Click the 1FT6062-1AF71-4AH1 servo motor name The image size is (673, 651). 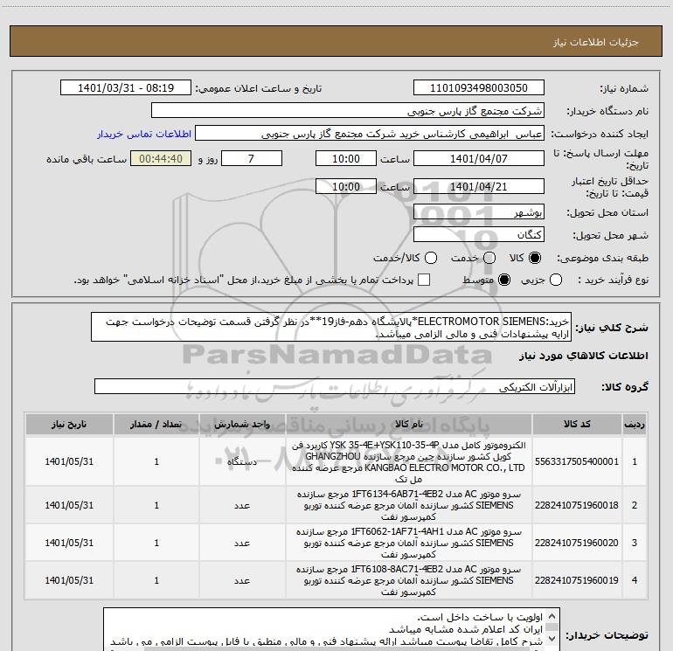click(409, 543)
